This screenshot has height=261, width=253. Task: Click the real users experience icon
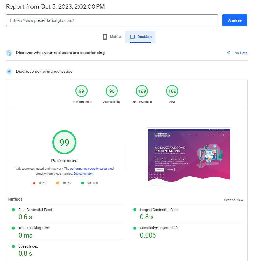(x=9, y=53)
